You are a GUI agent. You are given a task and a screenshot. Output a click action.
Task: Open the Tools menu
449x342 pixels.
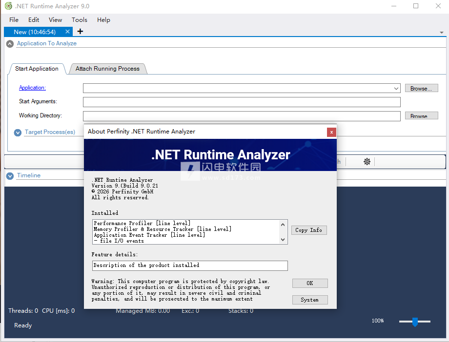pos(79,20)
